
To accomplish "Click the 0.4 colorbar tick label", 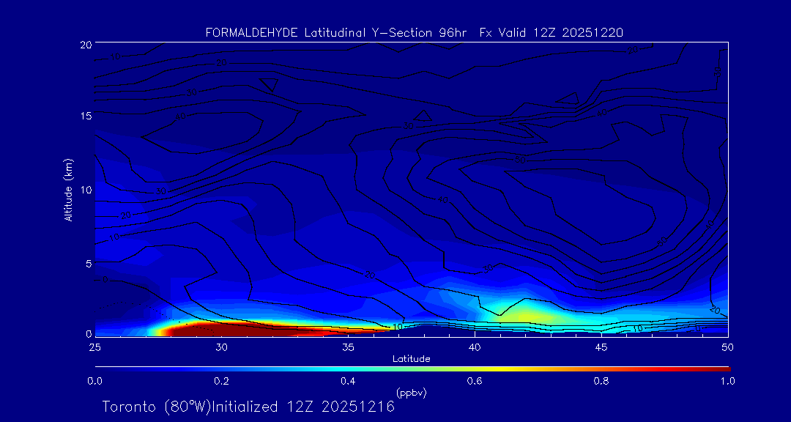I will point(348,381).
